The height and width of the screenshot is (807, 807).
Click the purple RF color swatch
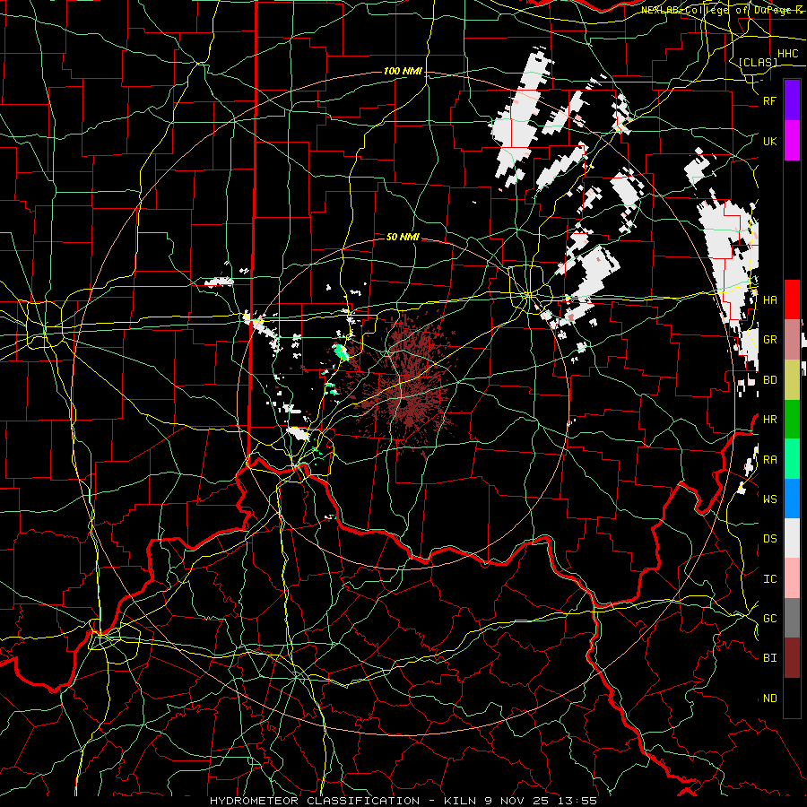792,100
